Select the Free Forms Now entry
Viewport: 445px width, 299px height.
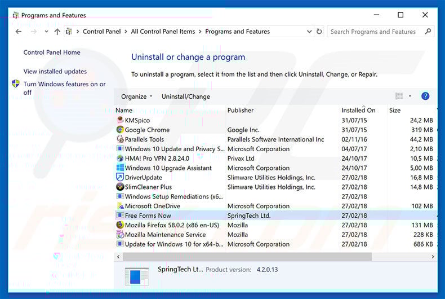coord(275,216)
